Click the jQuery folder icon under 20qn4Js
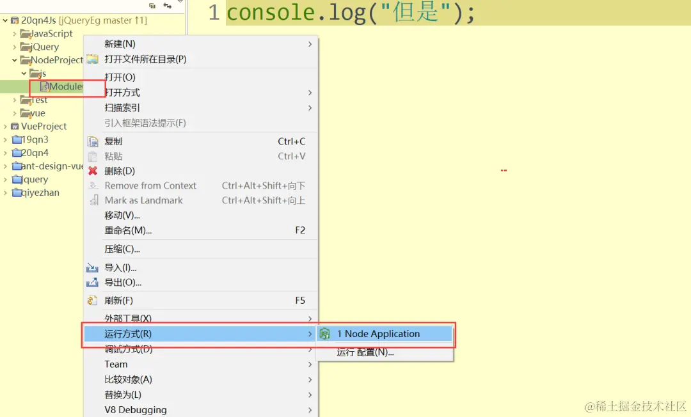This screenshot has height=417, width=691. coord(25,47)
